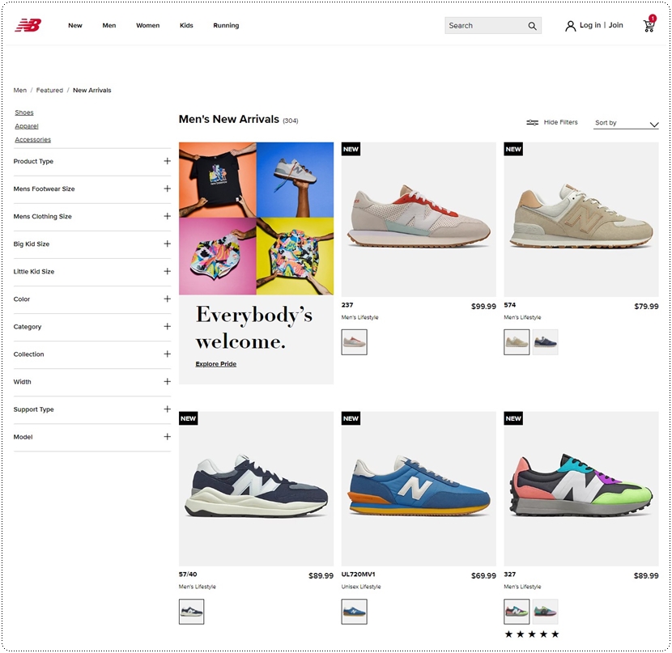Expand the Mens Footwear Size filter
The width and height of the screenshot is (672, 653).
pyautogui.click(x=92, y=189)
